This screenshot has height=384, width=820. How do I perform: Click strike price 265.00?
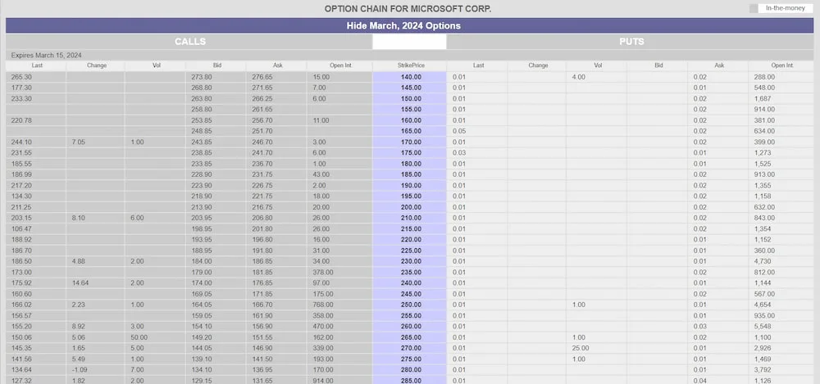[x=411, y=337]
